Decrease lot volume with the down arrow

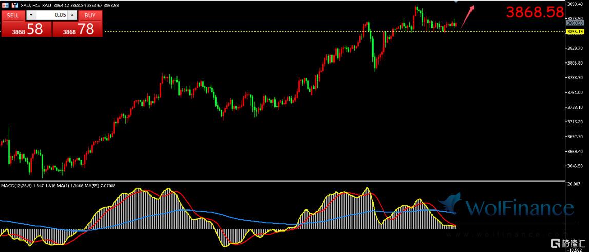pyautogui.click(x=30, y=15)
